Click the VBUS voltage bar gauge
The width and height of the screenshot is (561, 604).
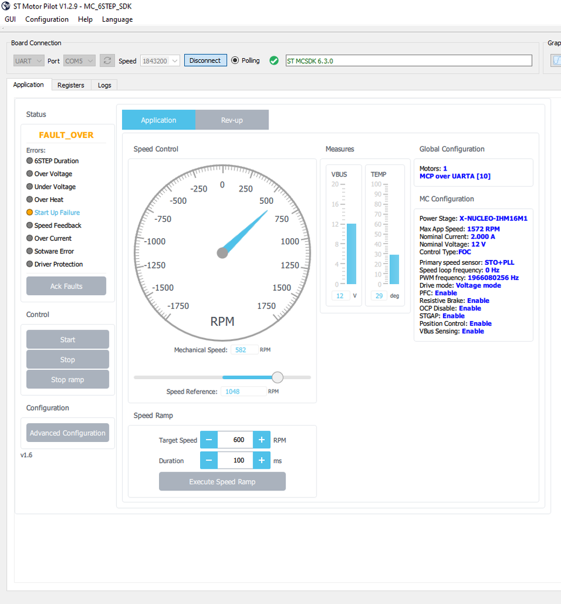click(x=351, y=253)
